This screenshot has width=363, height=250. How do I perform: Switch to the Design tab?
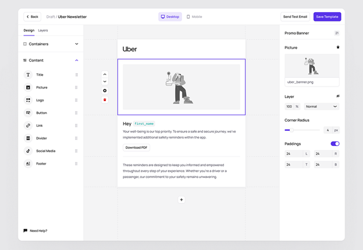click(29, 30)
